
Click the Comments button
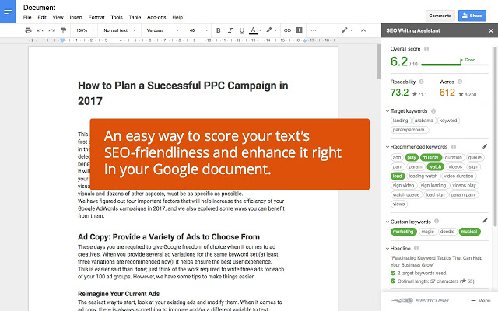440,16
